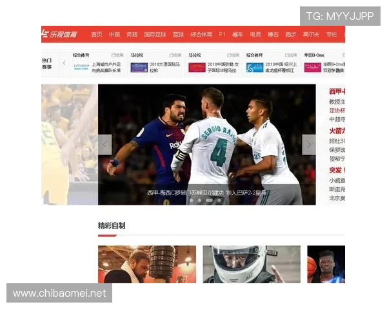The height and width of the screenshot is (309, 387).
Task: Open the 2018中国女子国际半程马拉松 thumbnail icon
Action: tap(197, 67)
